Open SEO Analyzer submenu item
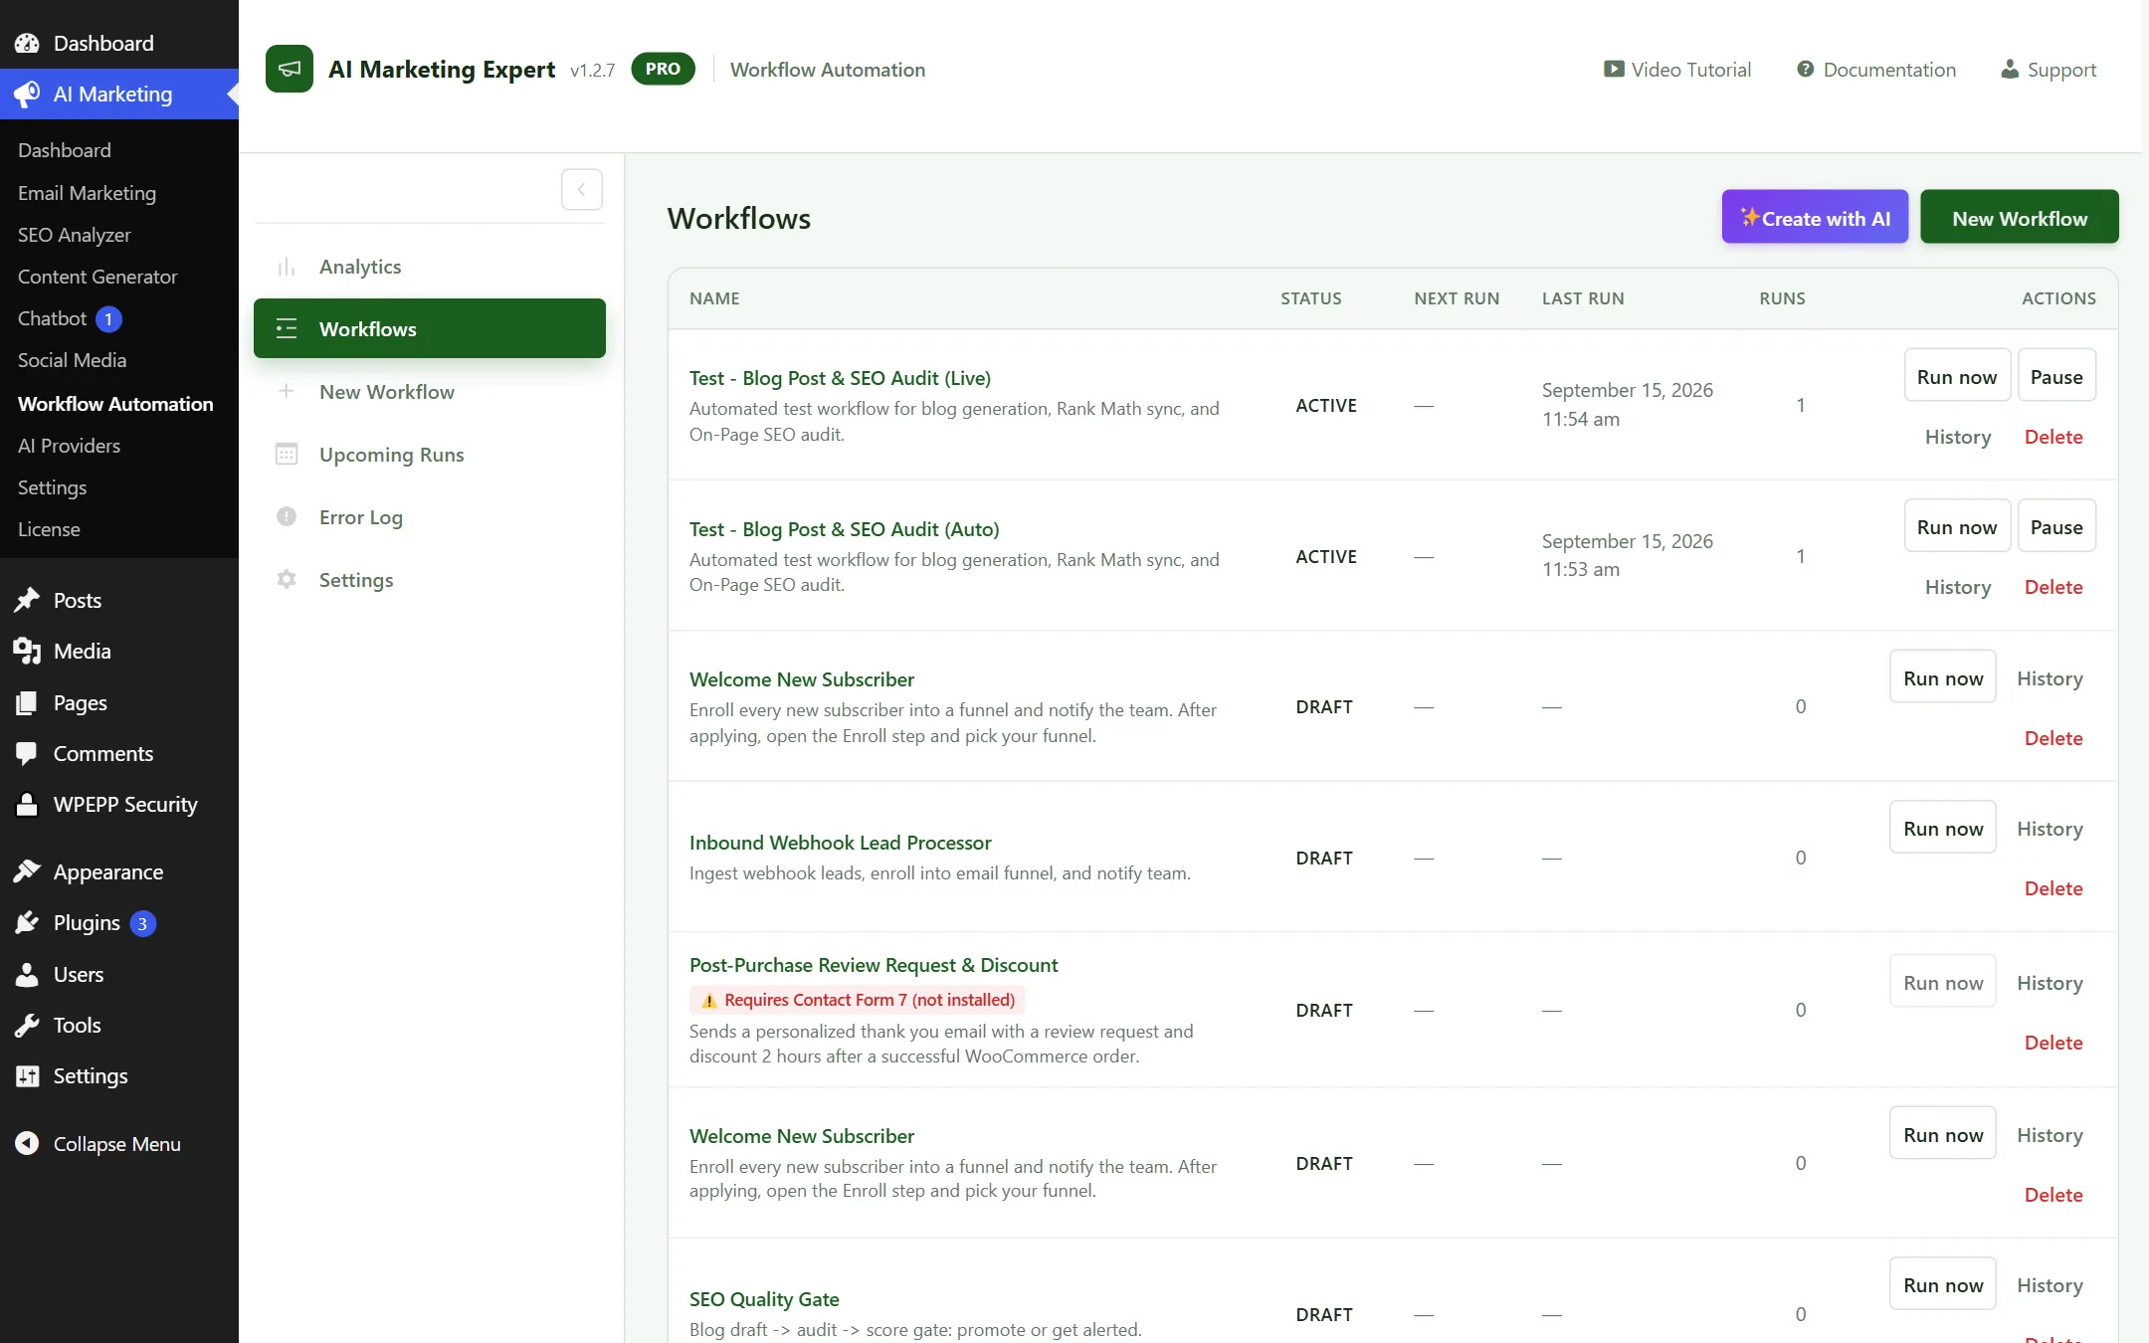The height and width of the screenshot is (1343, 2149). coord(75,235)
